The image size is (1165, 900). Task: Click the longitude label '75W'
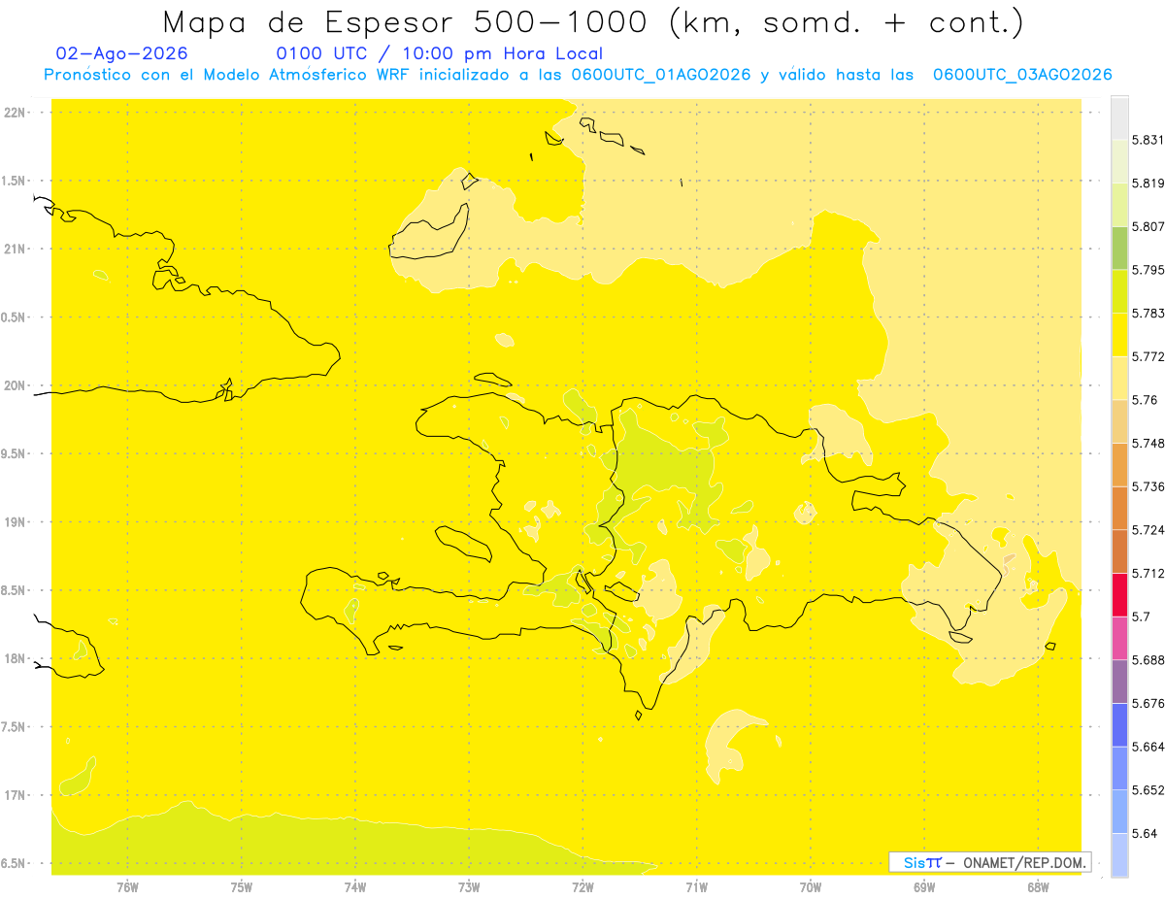pos(242,887)
